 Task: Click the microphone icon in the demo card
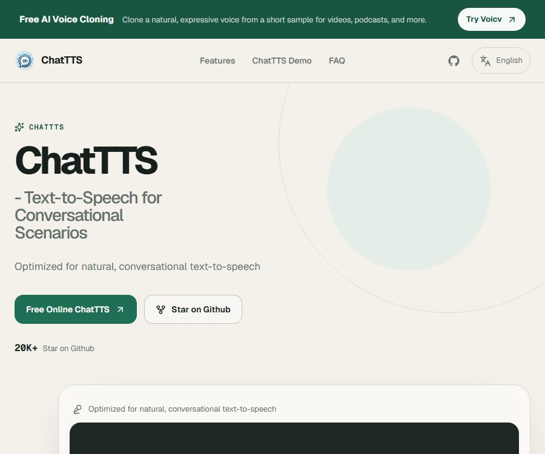[78, 410]
